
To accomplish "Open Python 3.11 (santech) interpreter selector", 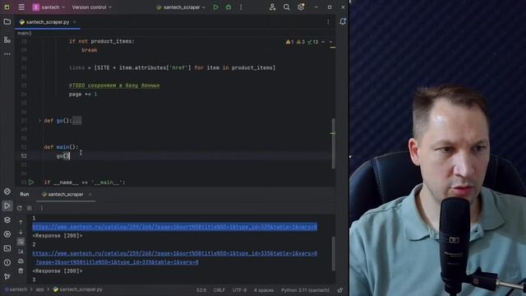I will click(x=305, y=290).
